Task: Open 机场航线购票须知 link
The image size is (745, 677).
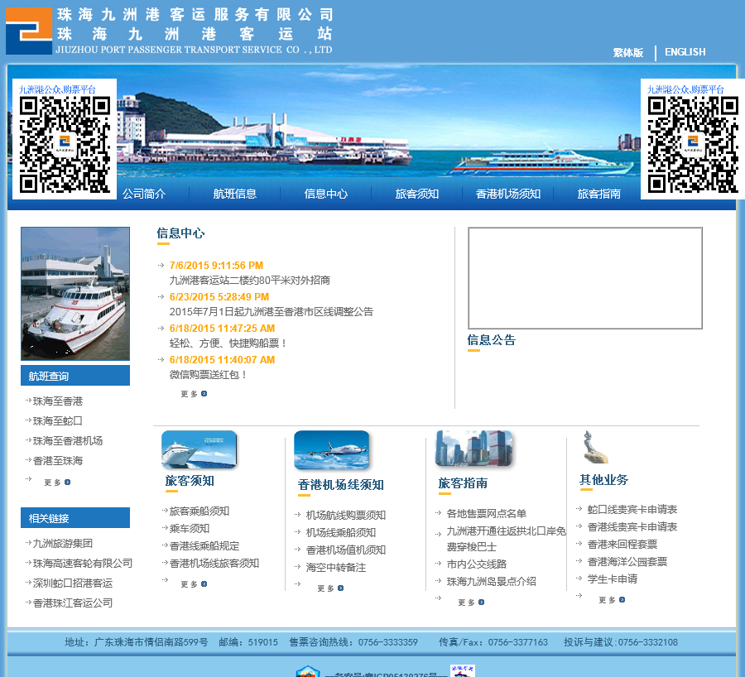Action: pyautogui.click(x=346, y=515)
